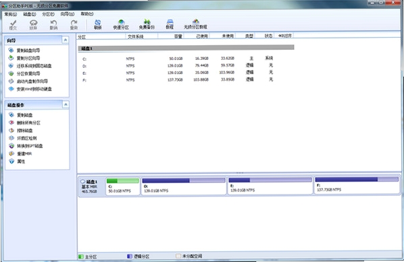The width and height of the screenshot is (404, 262).
Task: Click the 容量 column header
Action: [x=170, y=36]
